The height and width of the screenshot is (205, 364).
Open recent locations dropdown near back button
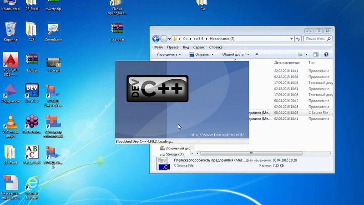tap(170, 39)
